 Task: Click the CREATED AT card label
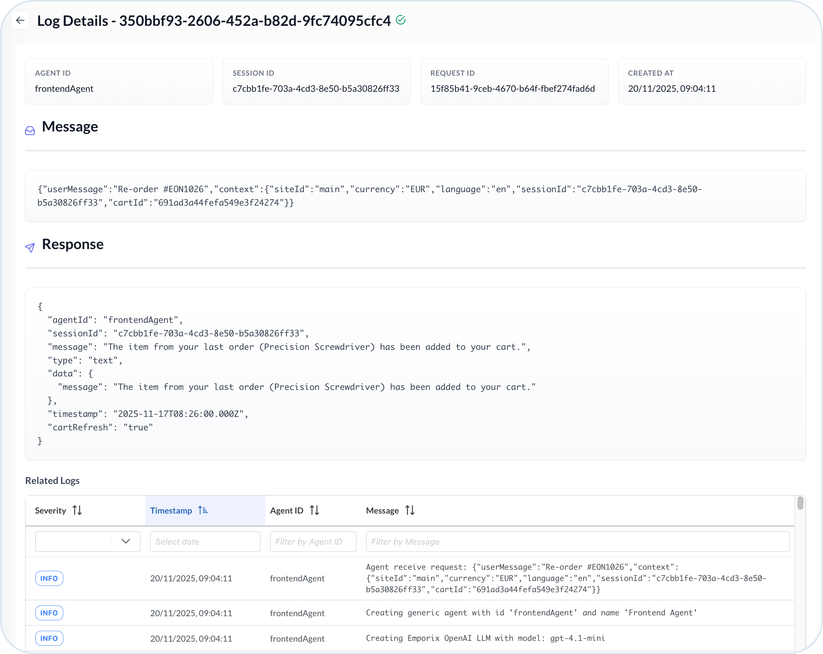pos(651,73)
